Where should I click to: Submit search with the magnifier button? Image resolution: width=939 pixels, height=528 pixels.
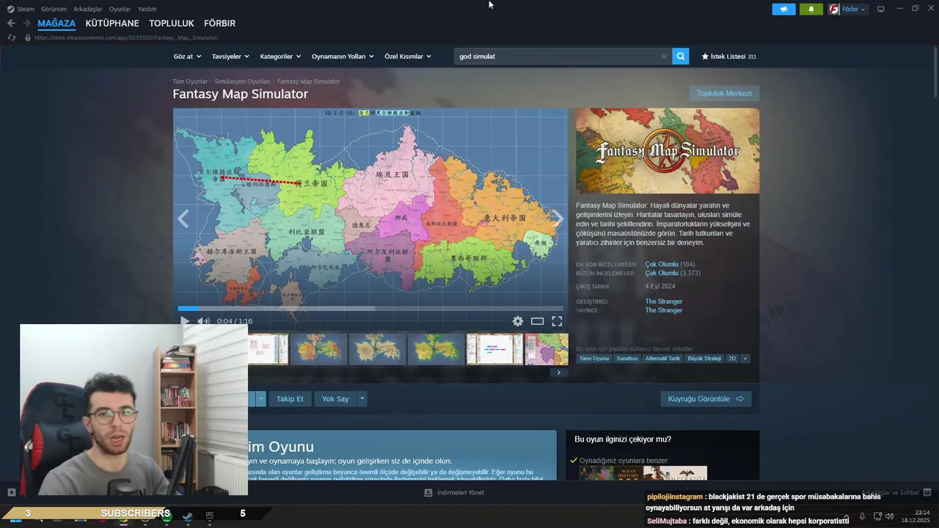(x=681, y=56)
